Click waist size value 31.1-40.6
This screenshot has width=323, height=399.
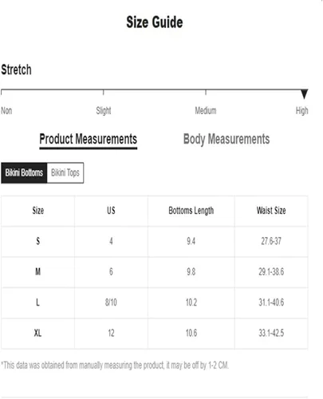[x=271, y=302]
